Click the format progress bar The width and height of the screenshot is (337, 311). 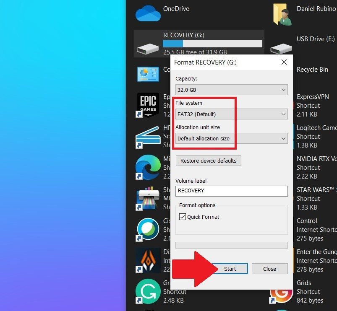(231, 245)
